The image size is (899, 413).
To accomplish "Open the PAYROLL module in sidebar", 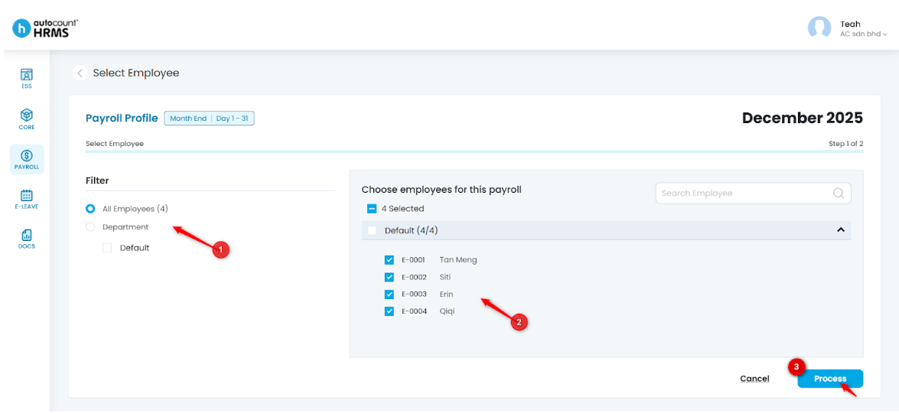I will point(26,159).
